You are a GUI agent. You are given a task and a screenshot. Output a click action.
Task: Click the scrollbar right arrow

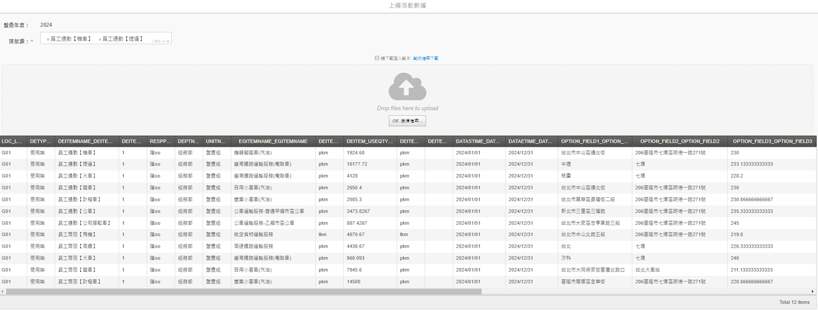pos(812,292)
